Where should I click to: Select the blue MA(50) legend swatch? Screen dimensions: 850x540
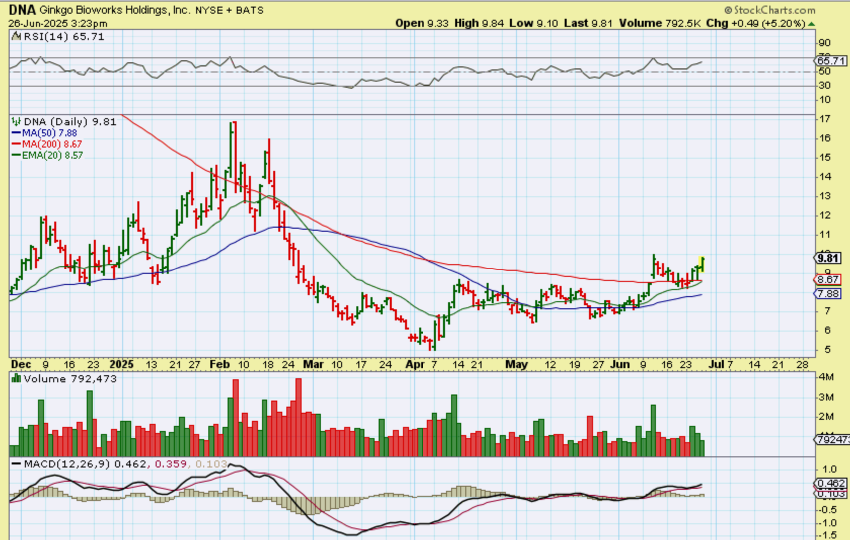click(x=16, y=133)
